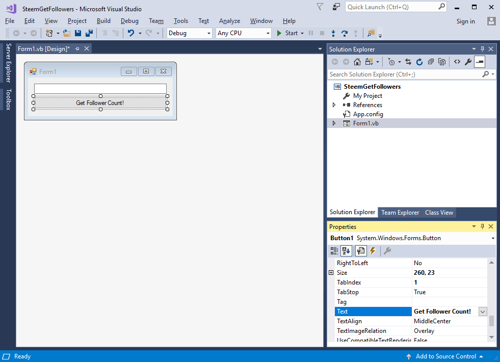500x362 pixels.
Task: Switch to Events lightning view
Action: point(373,251)
